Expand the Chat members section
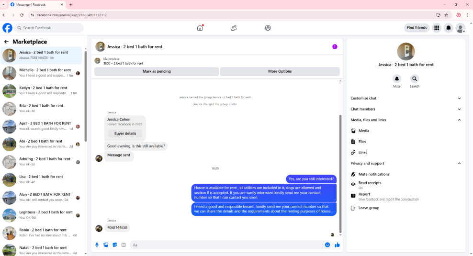This screenshot has width=473, height=256. 405,109
